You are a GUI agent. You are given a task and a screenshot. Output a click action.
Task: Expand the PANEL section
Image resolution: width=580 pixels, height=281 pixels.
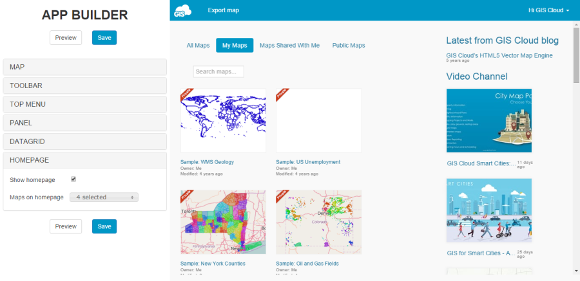(x=84, y=123)
